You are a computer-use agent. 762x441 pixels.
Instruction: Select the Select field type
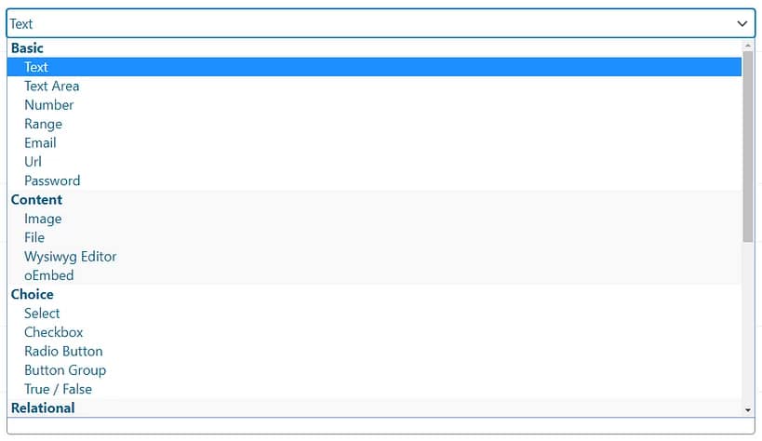(42, 314)
